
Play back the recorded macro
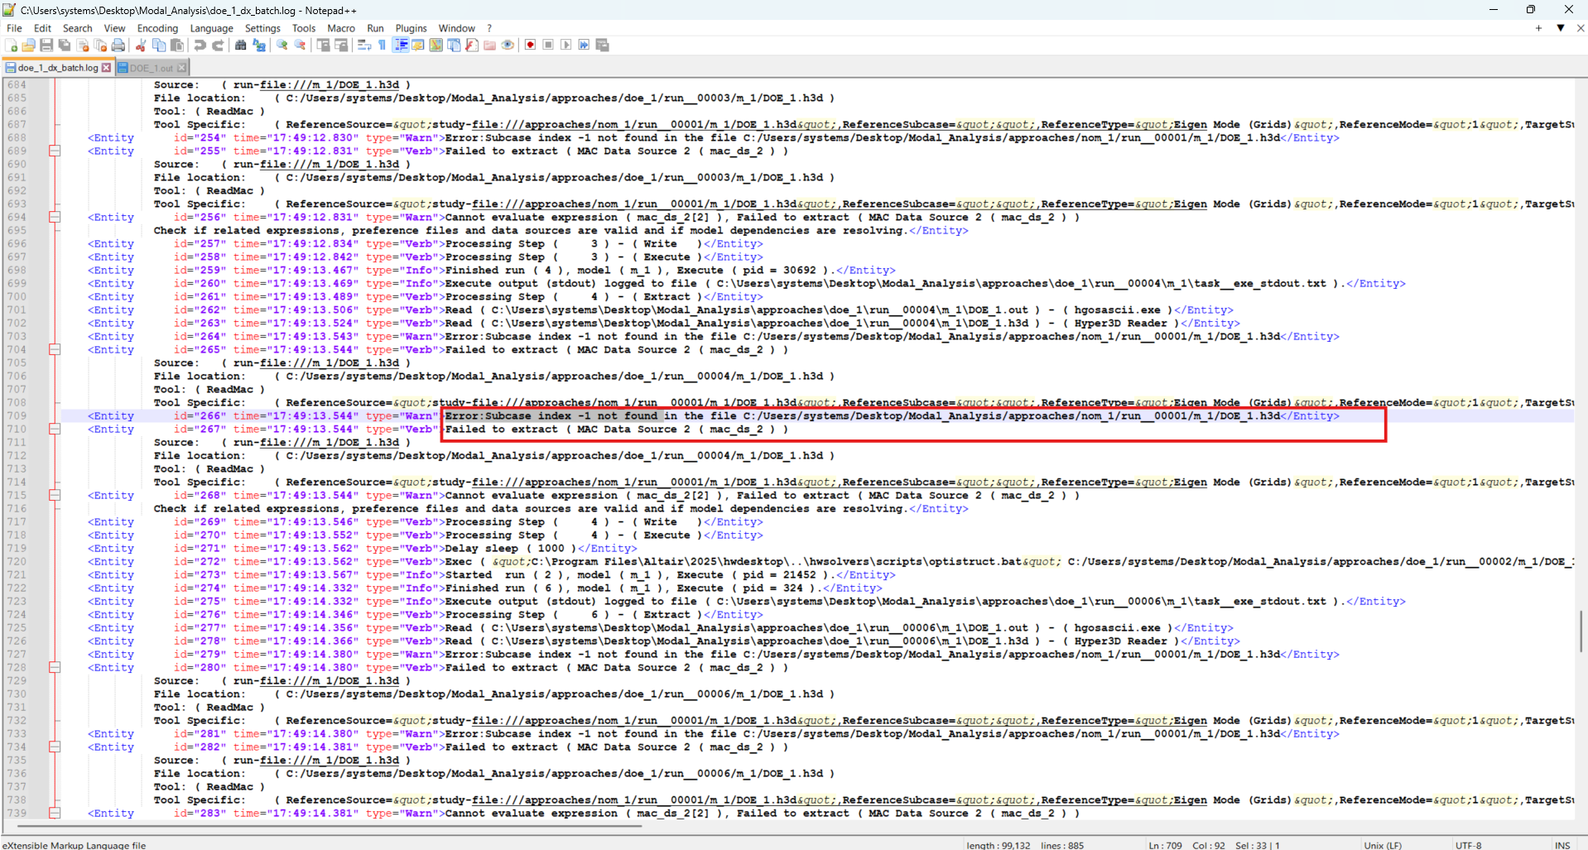point(566,46)
